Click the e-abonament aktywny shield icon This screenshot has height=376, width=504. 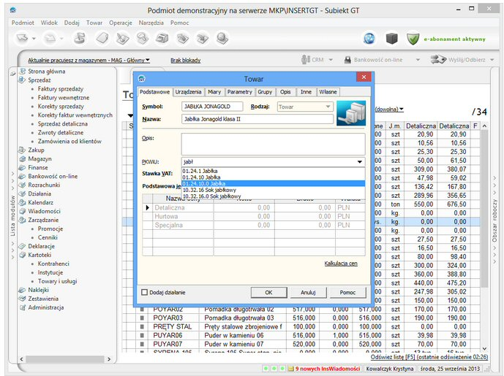(x=413, y=38)
